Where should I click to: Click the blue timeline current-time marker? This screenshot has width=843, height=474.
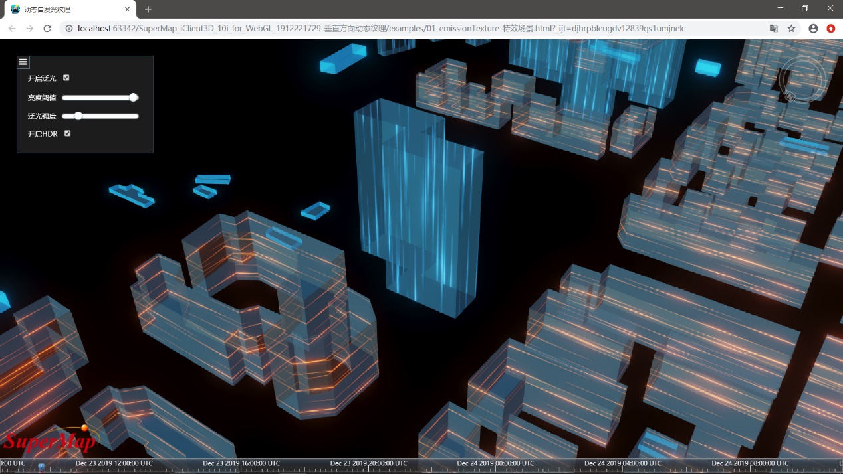click(41, 467)
